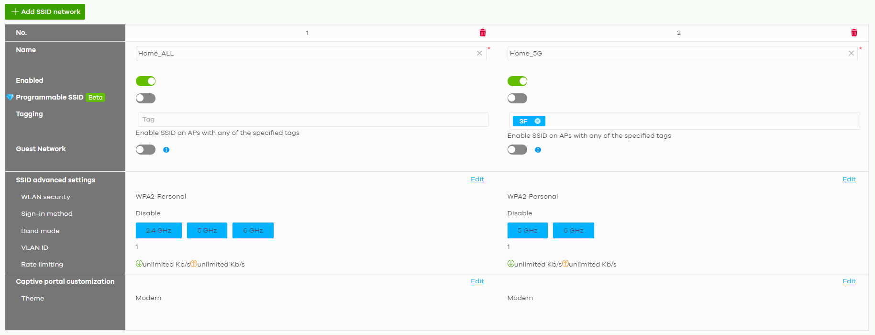
Task: Click the SSID advanced settings row header
Action: click(x=55, y=180)
